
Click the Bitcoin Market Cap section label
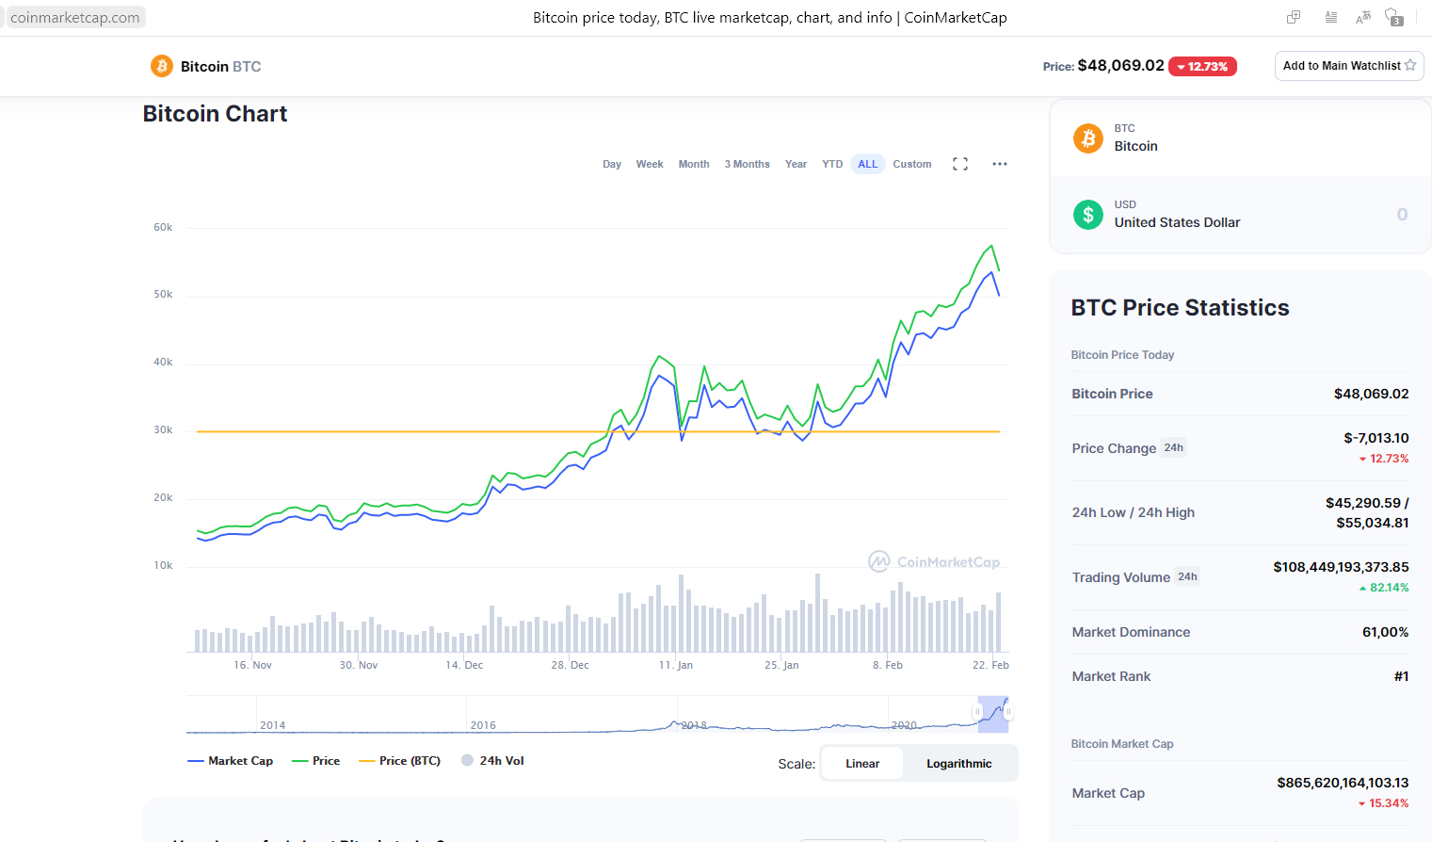[x=1122, y=744]
